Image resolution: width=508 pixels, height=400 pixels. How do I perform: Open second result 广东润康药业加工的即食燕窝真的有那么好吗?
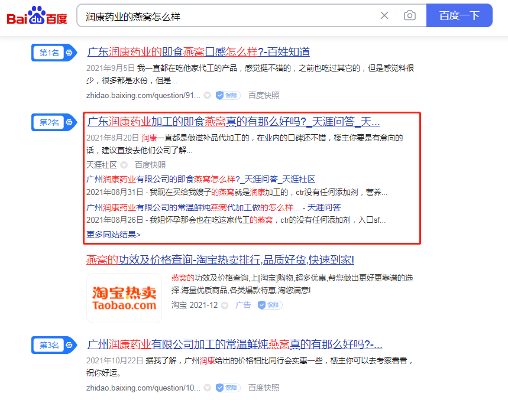click(x=233, y=122)
